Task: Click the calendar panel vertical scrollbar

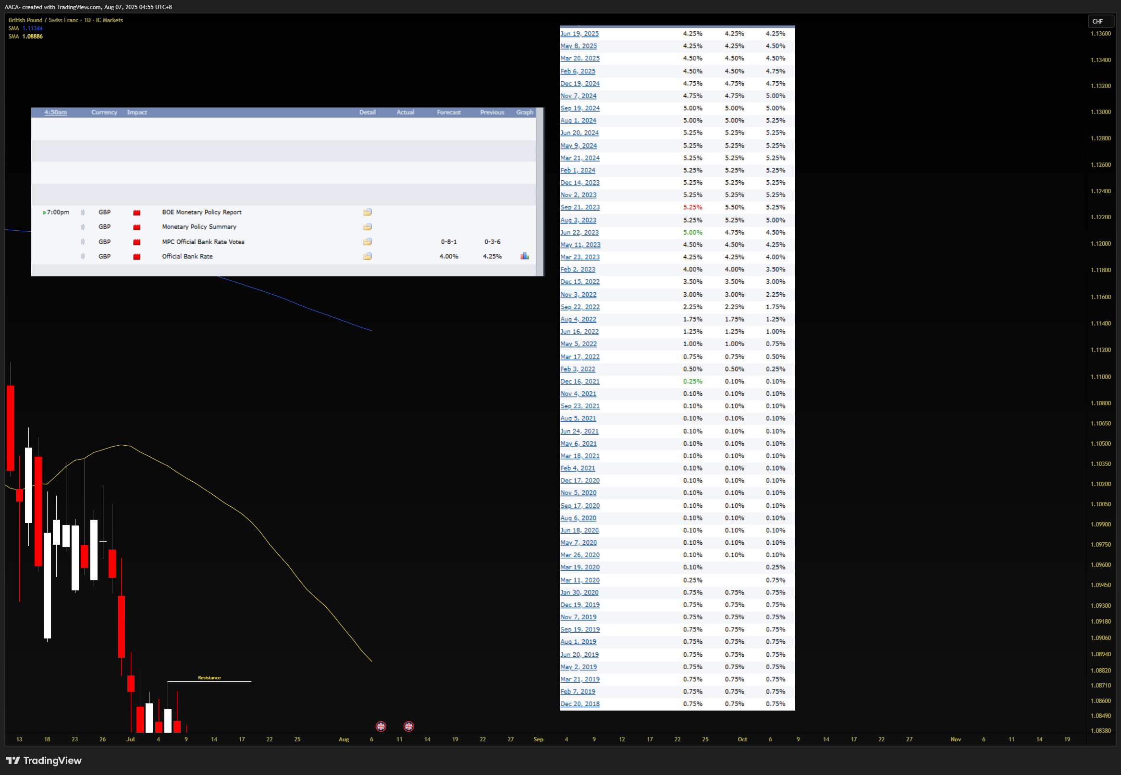Action: (x=540, y=192)
